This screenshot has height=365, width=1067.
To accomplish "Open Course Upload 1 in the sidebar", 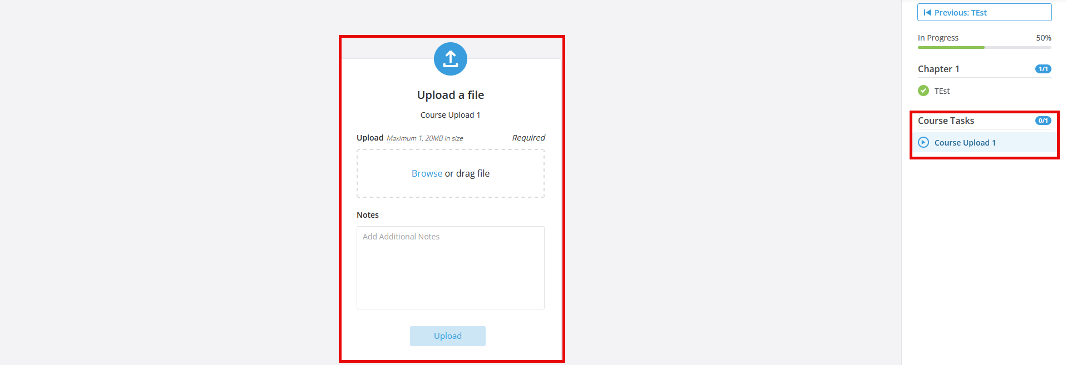I will (x=965, y=143).
